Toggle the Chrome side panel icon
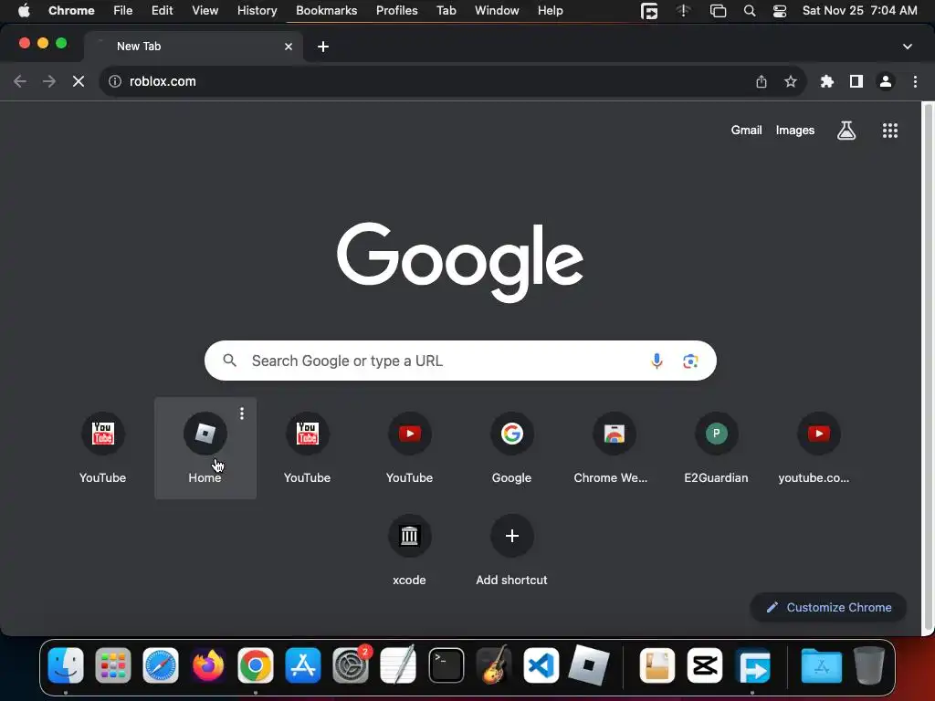 click(x=856, y=81)
